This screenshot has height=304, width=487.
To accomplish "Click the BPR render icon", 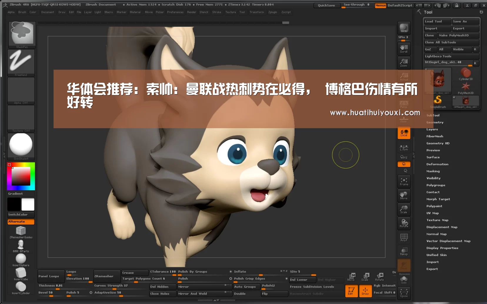I will coord(404,28).
